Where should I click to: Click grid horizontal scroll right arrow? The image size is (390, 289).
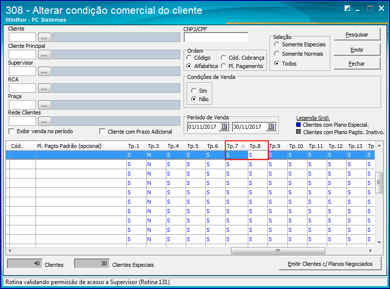point(371,251)
